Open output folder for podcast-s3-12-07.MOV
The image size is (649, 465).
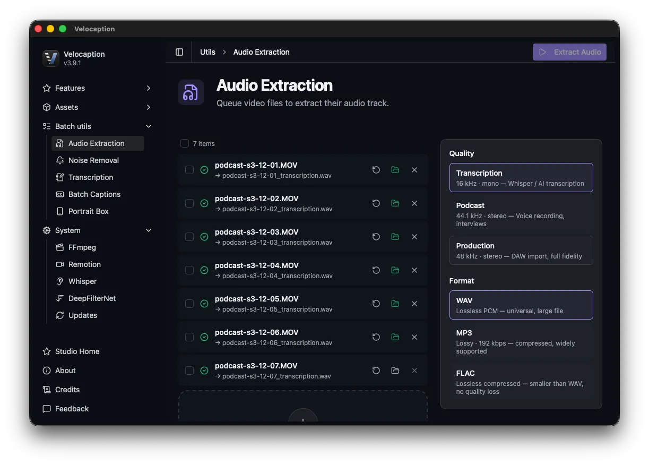click(x=395, y=371)
